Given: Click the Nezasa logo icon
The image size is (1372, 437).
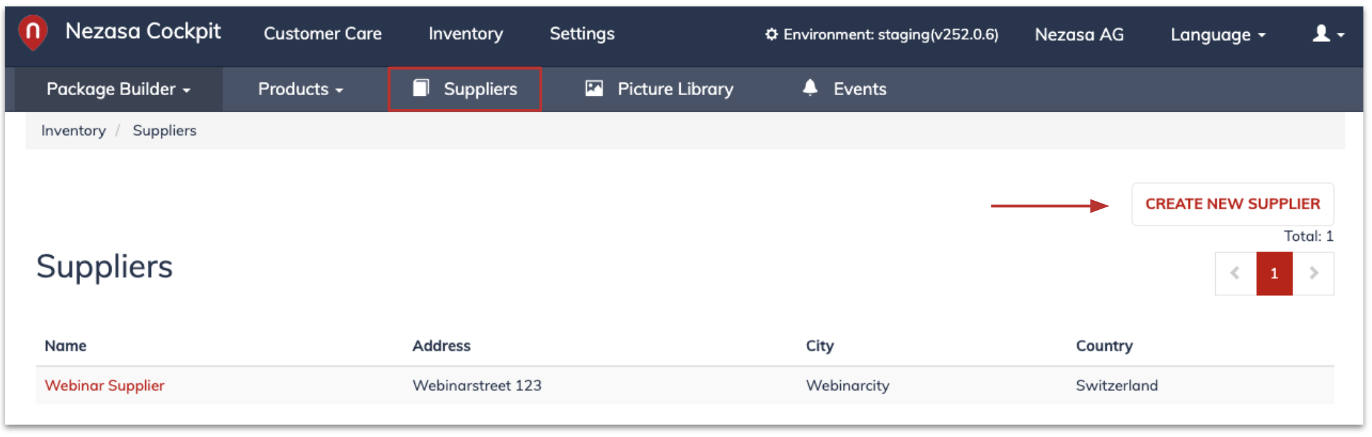Looking at the screenshot, I should tap(33, 31).
